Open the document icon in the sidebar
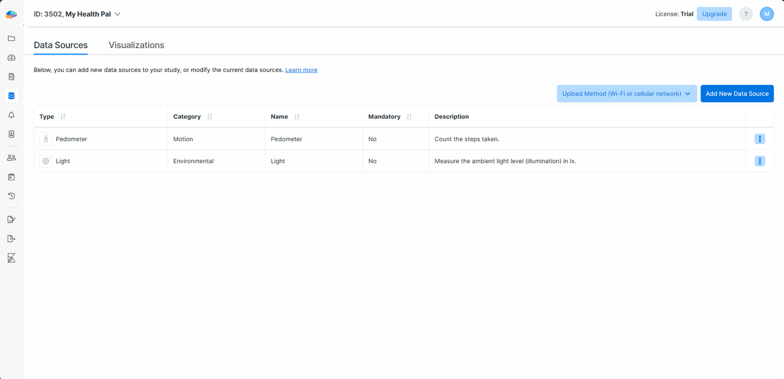This screenshot has width=784, height=379. tap(11, 76)
